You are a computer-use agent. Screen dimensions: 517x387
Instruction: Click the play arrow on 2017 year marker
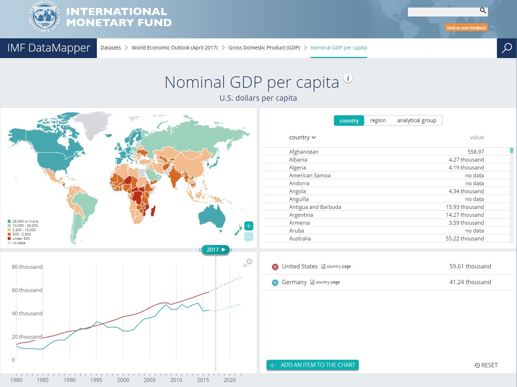[x=224, y=249]
